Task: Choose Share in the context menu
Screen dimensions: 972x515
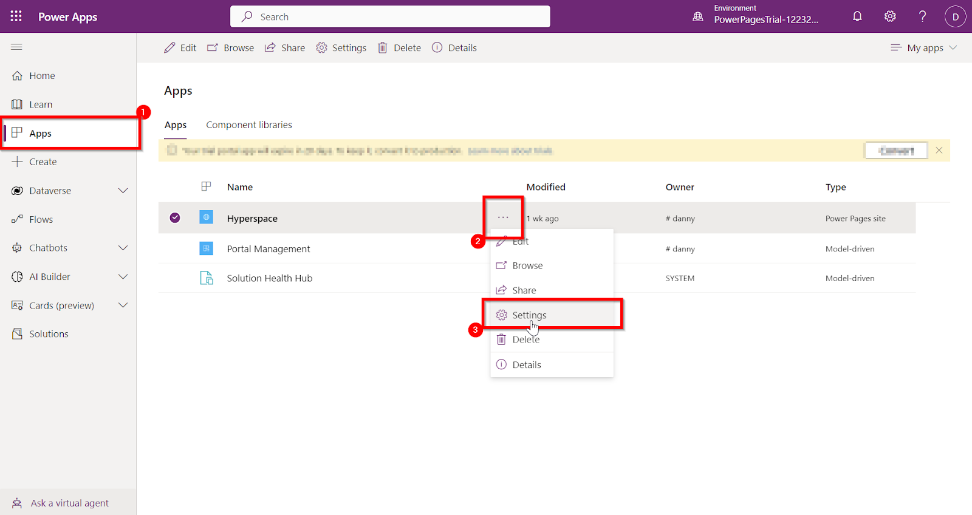Action: point(552,290)
